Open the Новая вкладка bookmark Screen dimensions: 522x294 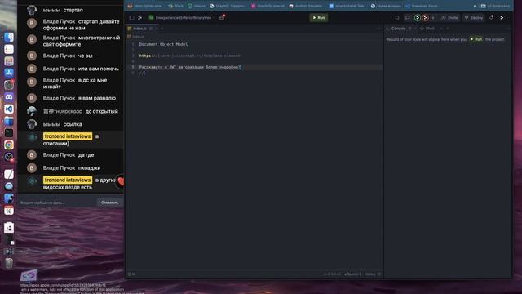(x=386, y=6)
